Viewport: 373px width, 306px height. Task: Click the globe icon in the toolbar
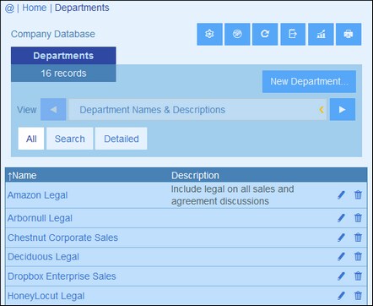coord(237,34)
